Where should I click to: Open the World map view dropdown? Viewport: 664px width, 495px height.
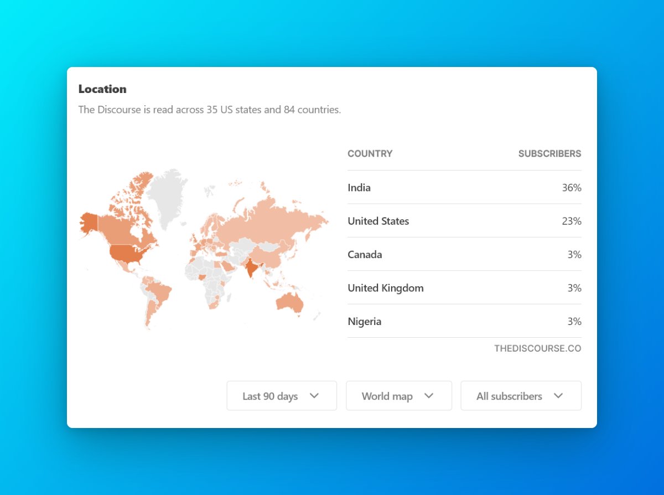398,396
